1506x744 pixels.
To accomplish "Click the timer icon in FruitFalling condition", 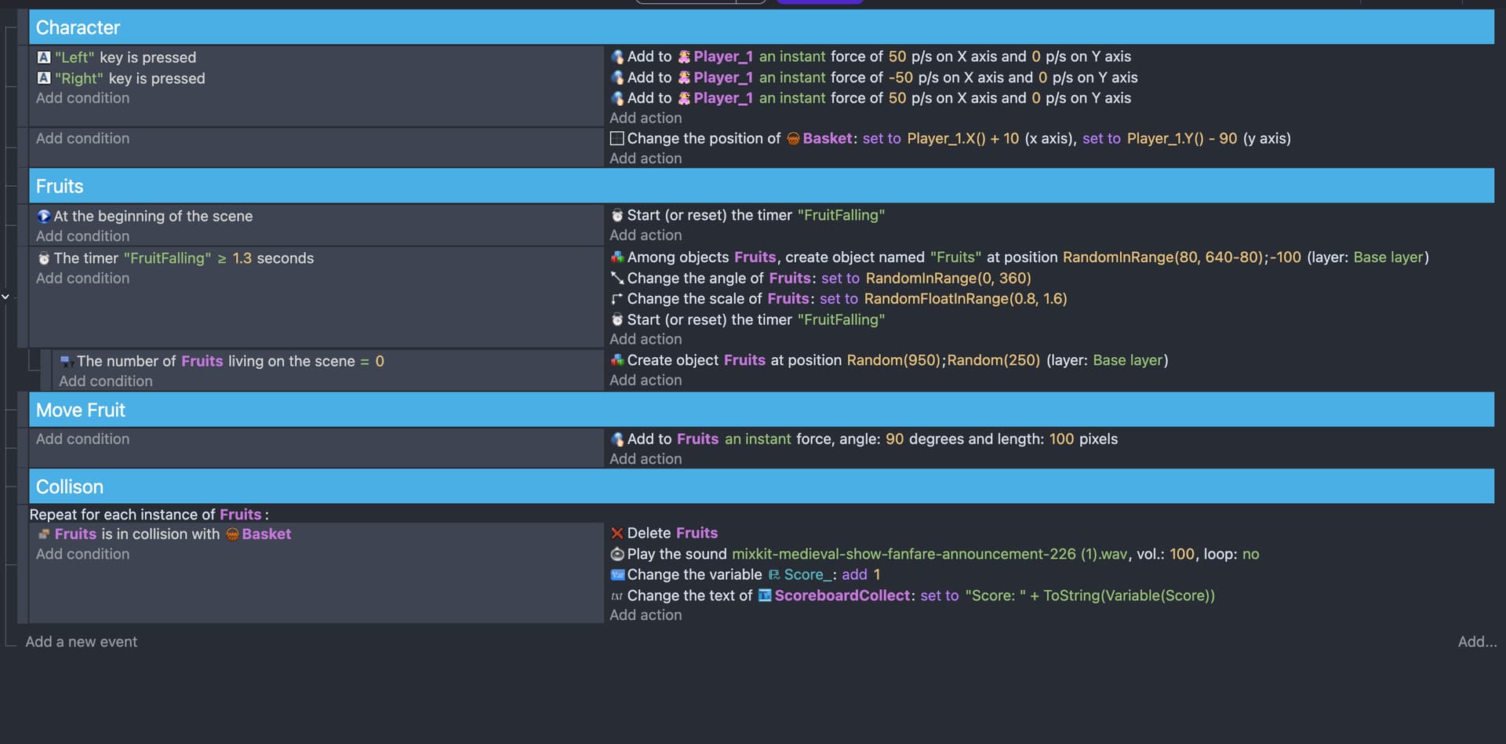I will (44, 259).
